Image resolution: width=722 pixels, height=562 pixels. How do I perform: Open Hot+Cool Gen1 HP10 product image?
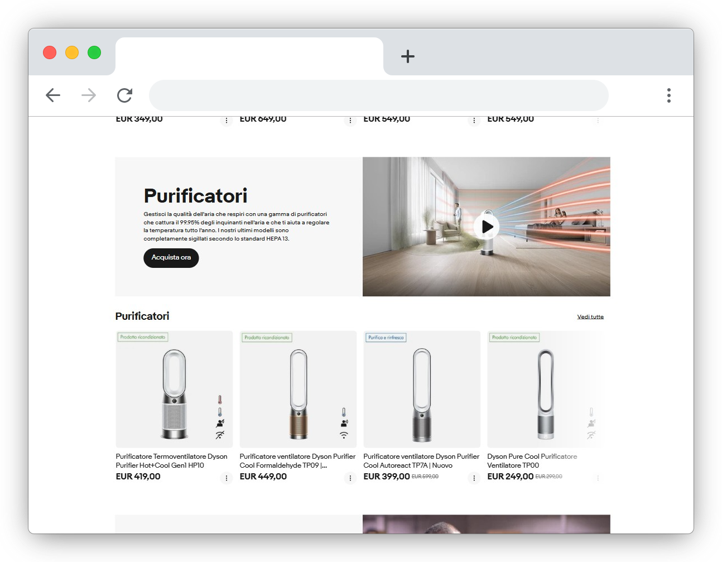(x=174, y=389)
